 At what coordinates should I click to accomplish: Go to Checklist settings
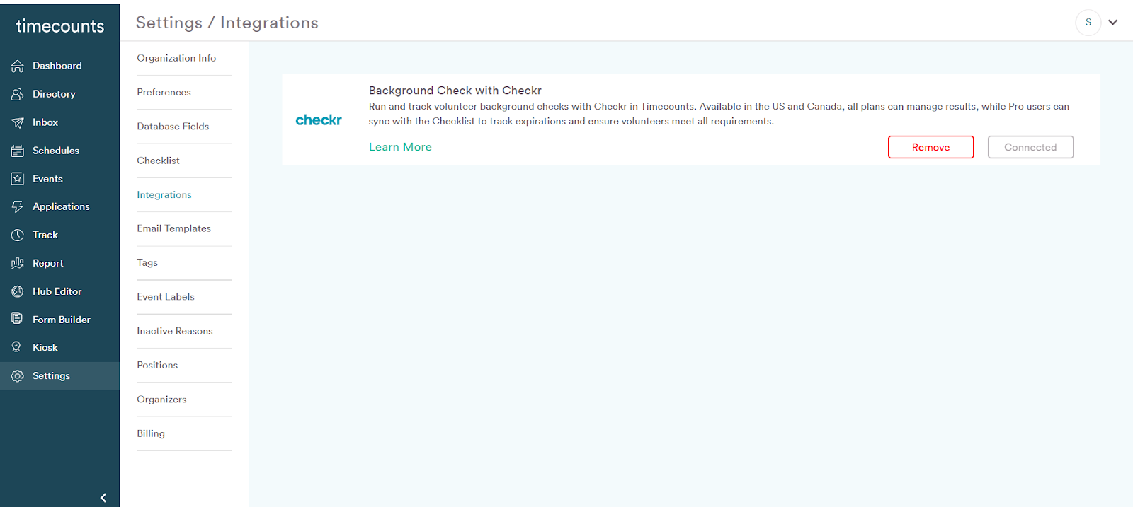coord(158,161)
